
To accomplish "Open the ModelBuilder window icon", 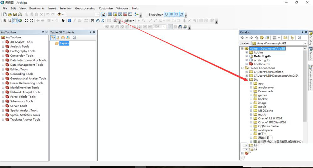I will (136, 14).
